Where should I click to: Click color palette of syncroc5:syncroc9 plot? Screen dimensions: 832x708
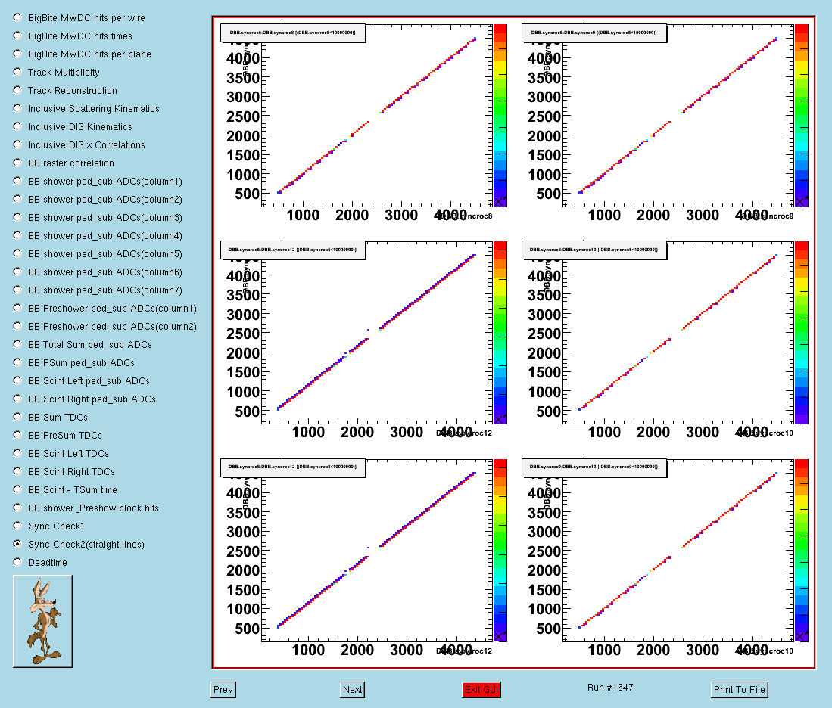[x=801, y=115]
